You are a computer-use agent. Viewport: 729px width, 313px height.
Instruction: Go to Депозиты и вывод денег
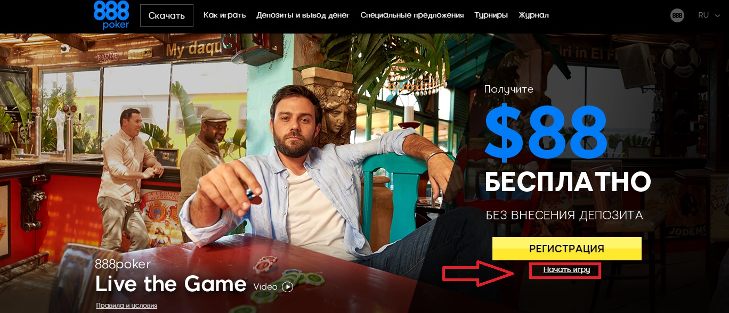303,15
